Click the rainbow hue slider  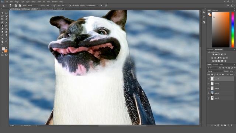(233, 30)
